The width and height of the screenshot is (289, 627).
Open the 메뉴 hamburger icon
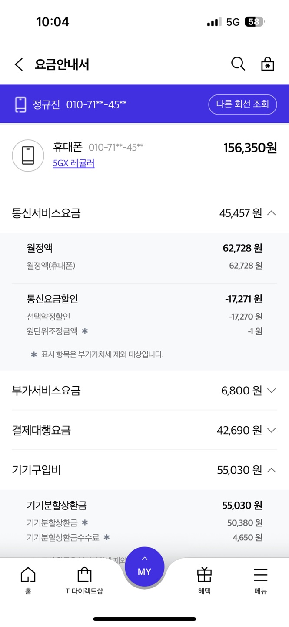tap(260, 575)
